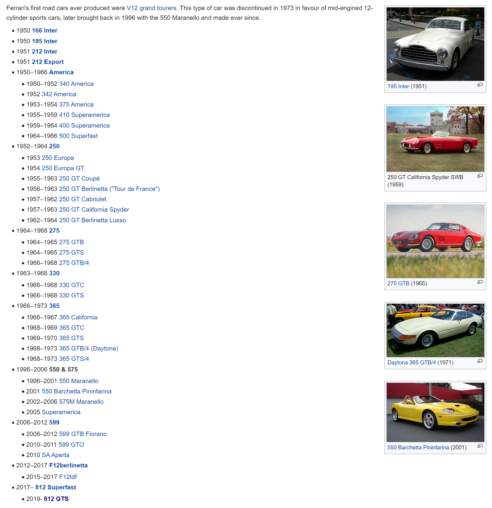
Task: Click the 195 Inter caption link
Action: pyautogui.click(x=398, y=86)
